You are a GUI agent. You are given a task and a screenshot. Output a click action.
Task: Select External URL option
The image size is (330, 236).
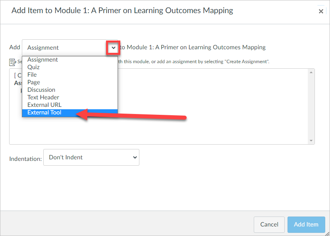70,105
